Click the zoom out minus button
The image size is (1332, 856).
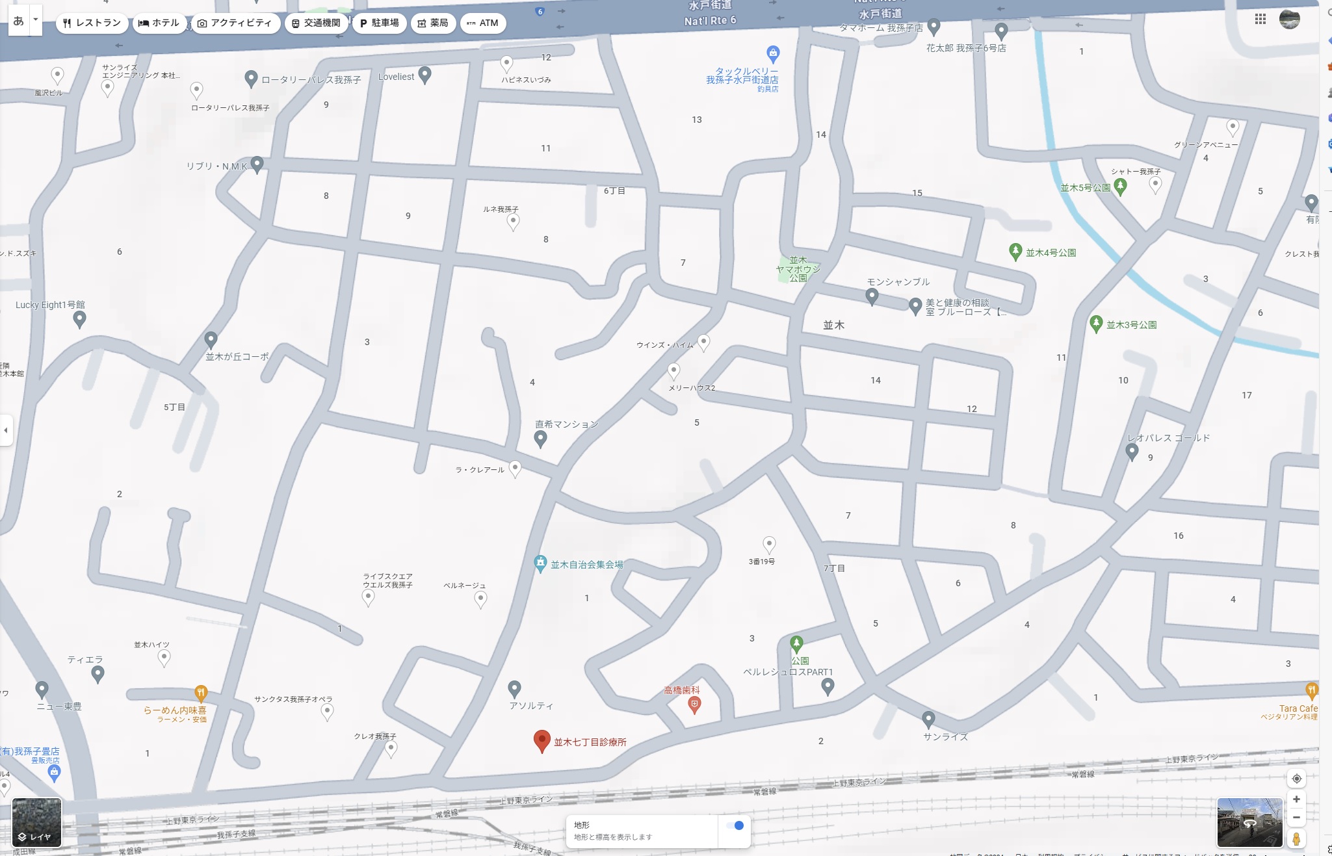1296,818
